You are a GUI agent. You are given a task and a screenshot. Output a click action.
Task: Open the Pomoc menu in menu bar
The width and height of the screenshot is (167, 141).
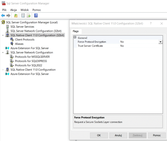tap(37, 10)
